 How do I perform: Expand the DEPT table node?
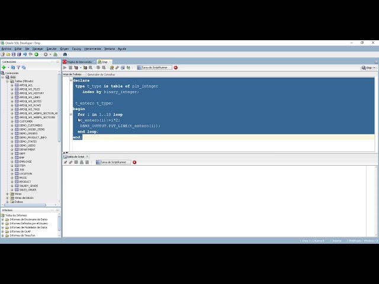point(12,154)
